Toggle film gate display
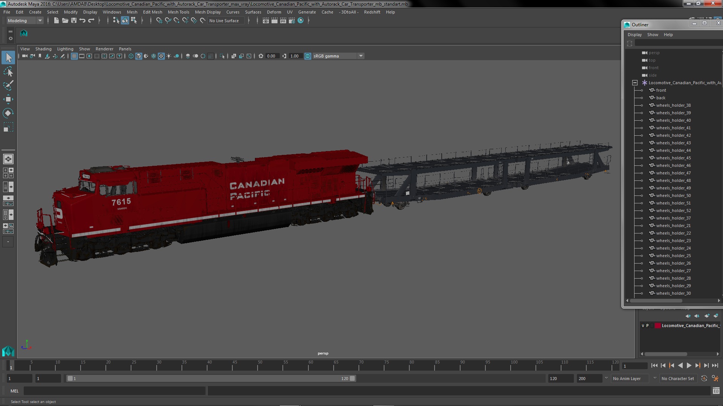This screenshot has height=406, width=723. pyautogui.click(x=82, y=56)
